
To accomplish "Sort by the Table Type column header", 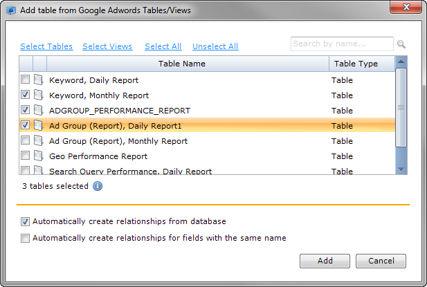I will click(x=362, y=64).
